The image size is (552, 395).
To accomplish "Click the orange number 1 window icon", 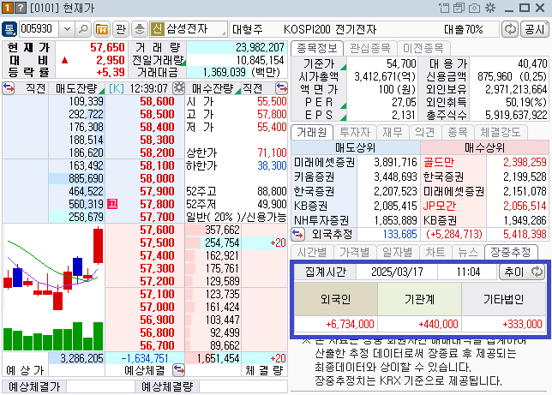I will [x=7, y=8].
